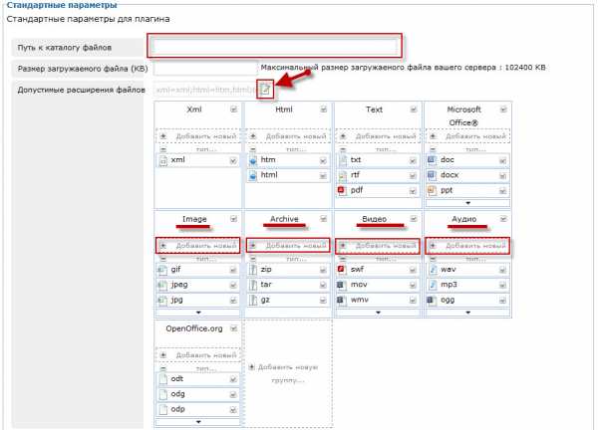Toggle the Видео group checkbox
598x430 pixels.
(414, 219)
